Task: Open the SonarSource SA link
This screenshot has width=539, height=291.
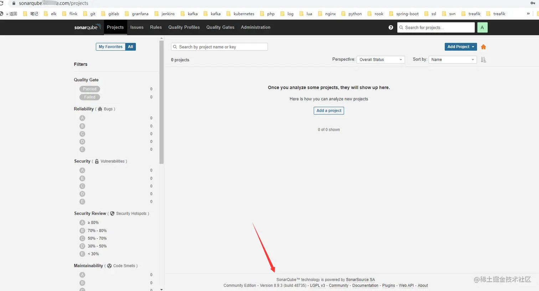Action: [360, 280]
